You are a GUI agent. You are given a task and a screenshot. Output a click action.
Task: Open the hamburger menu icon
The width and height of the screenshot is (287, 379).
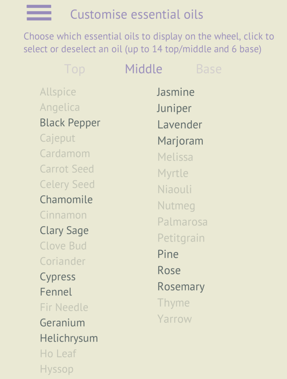coord(39,13)
